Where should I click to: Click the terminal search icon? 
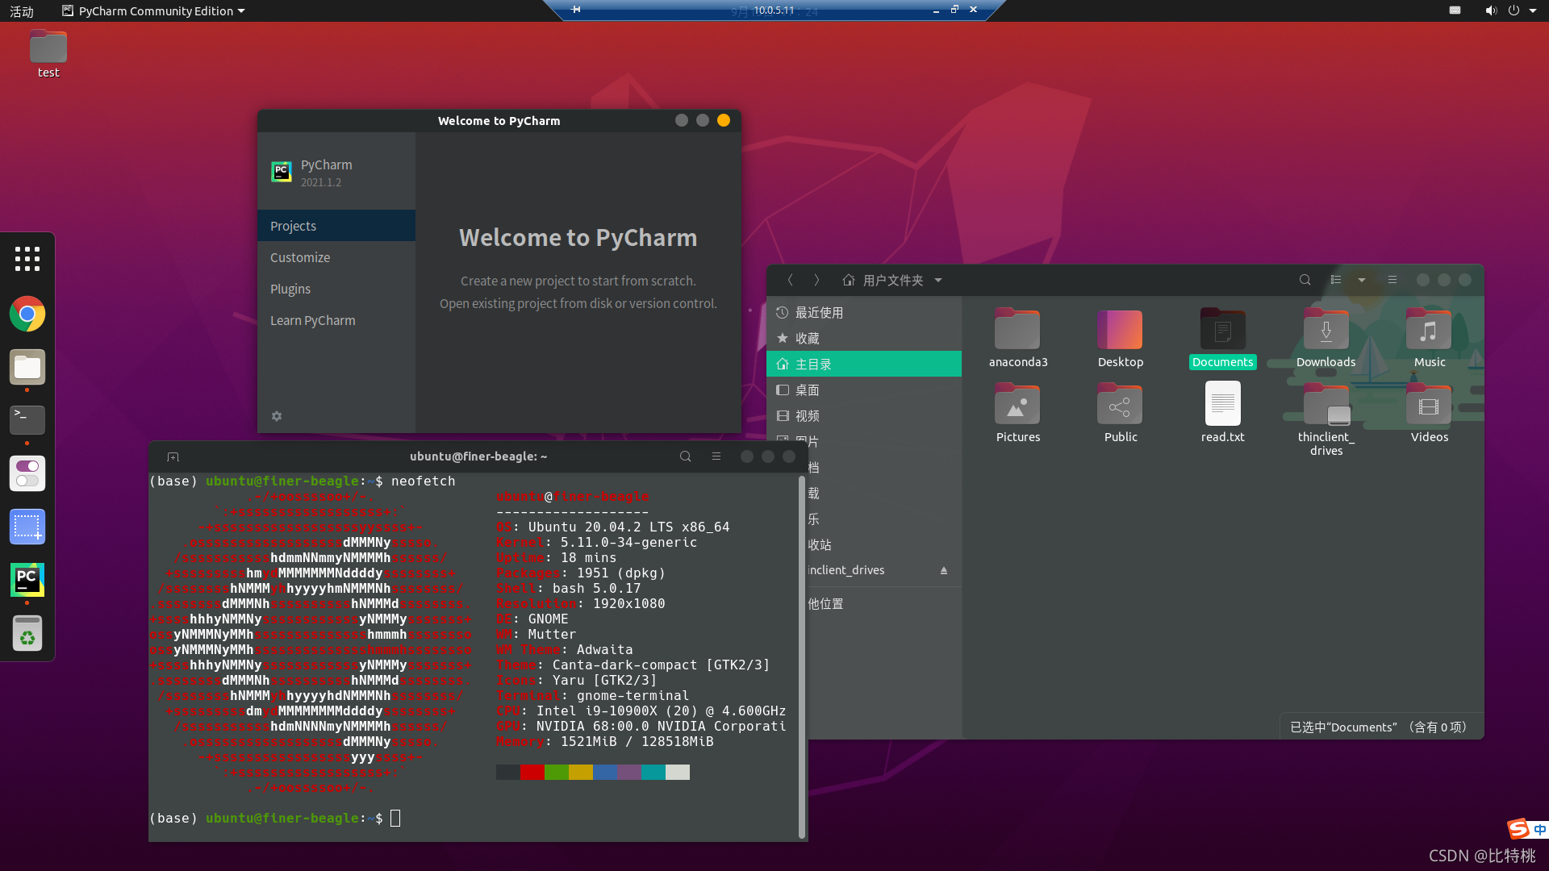pyautogui.click(x=686, y=456)
